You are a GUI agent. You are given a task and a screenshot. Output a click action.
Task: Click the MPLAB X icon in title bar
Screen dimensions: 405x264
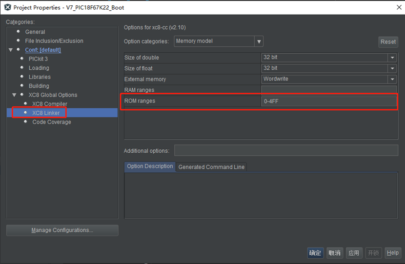8,7
